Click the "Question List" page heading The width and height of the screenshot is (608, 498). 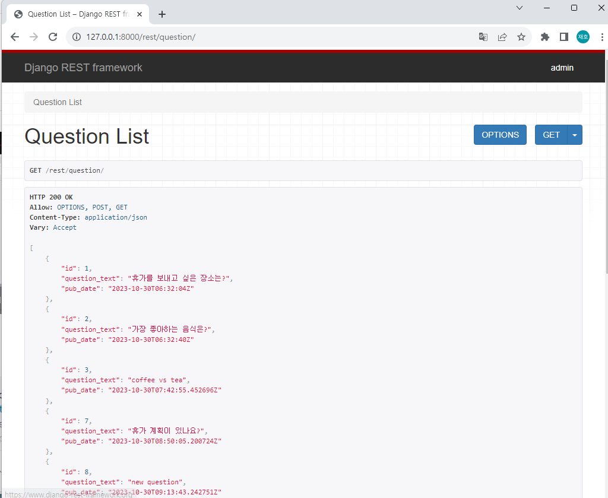pos(87,137)
